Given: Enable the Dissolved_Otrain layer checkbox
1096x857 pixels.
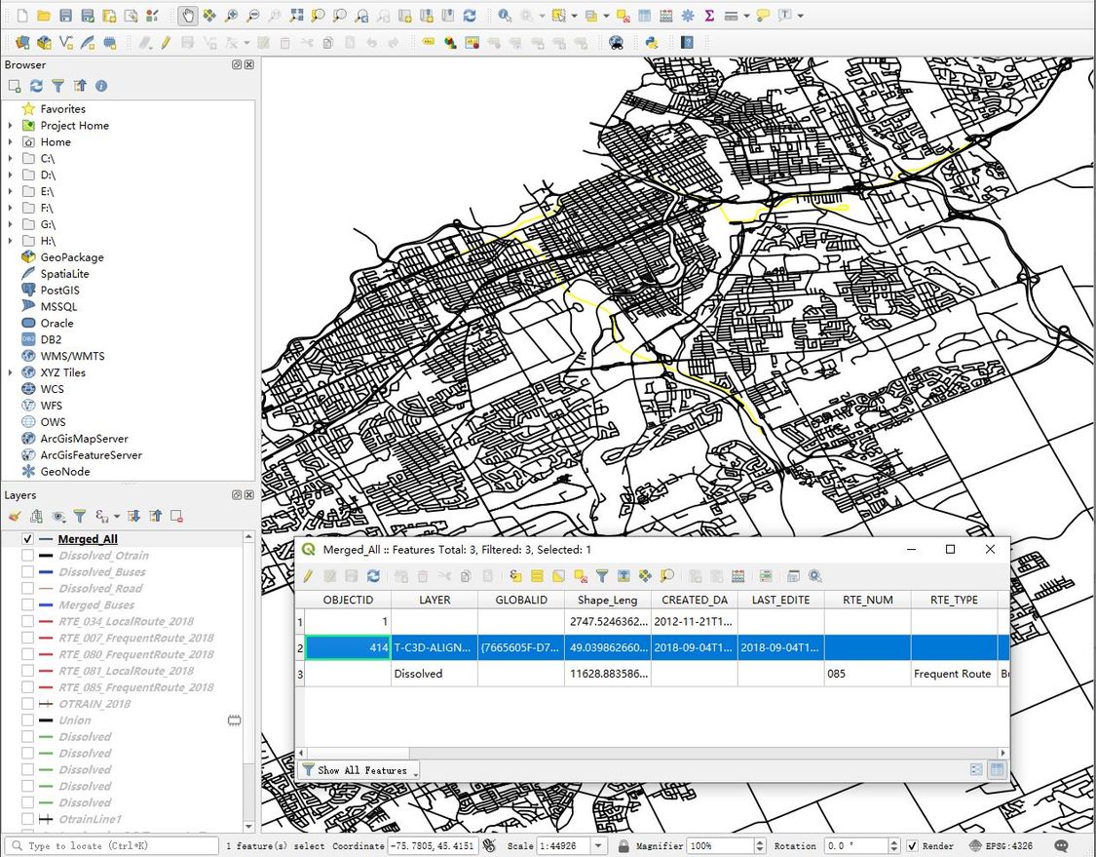Looking at the screenshot, I should (x=27, y=556).
